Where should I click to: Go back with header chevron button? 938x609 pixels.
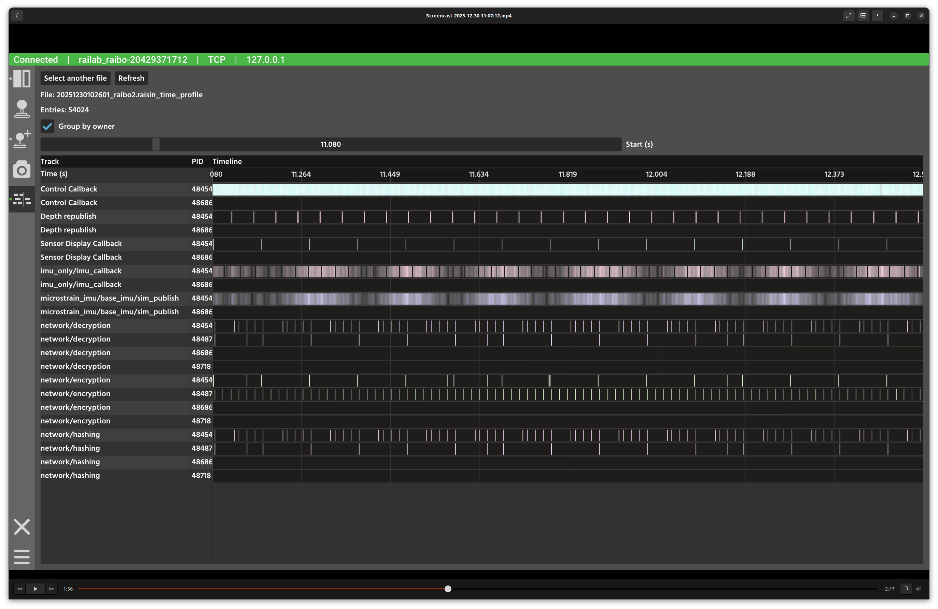click(x=17, y=16)
